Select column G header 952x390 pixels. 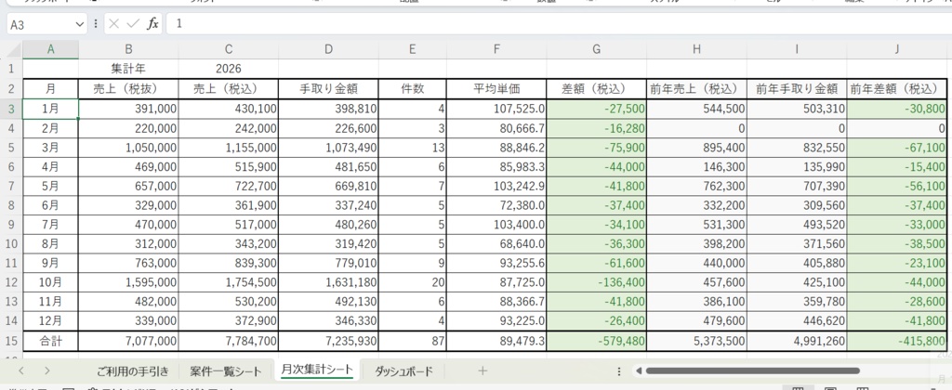(x=597, y=50)
